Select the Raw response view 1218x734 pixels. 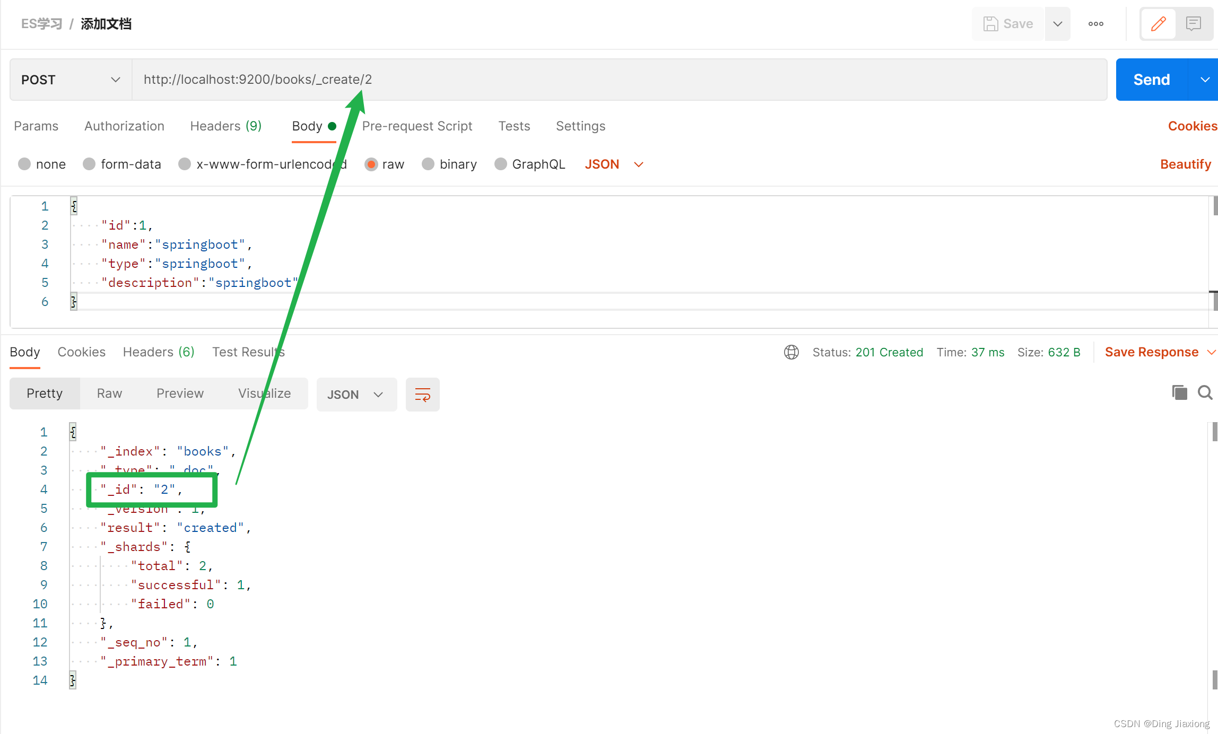pos(109,394)
